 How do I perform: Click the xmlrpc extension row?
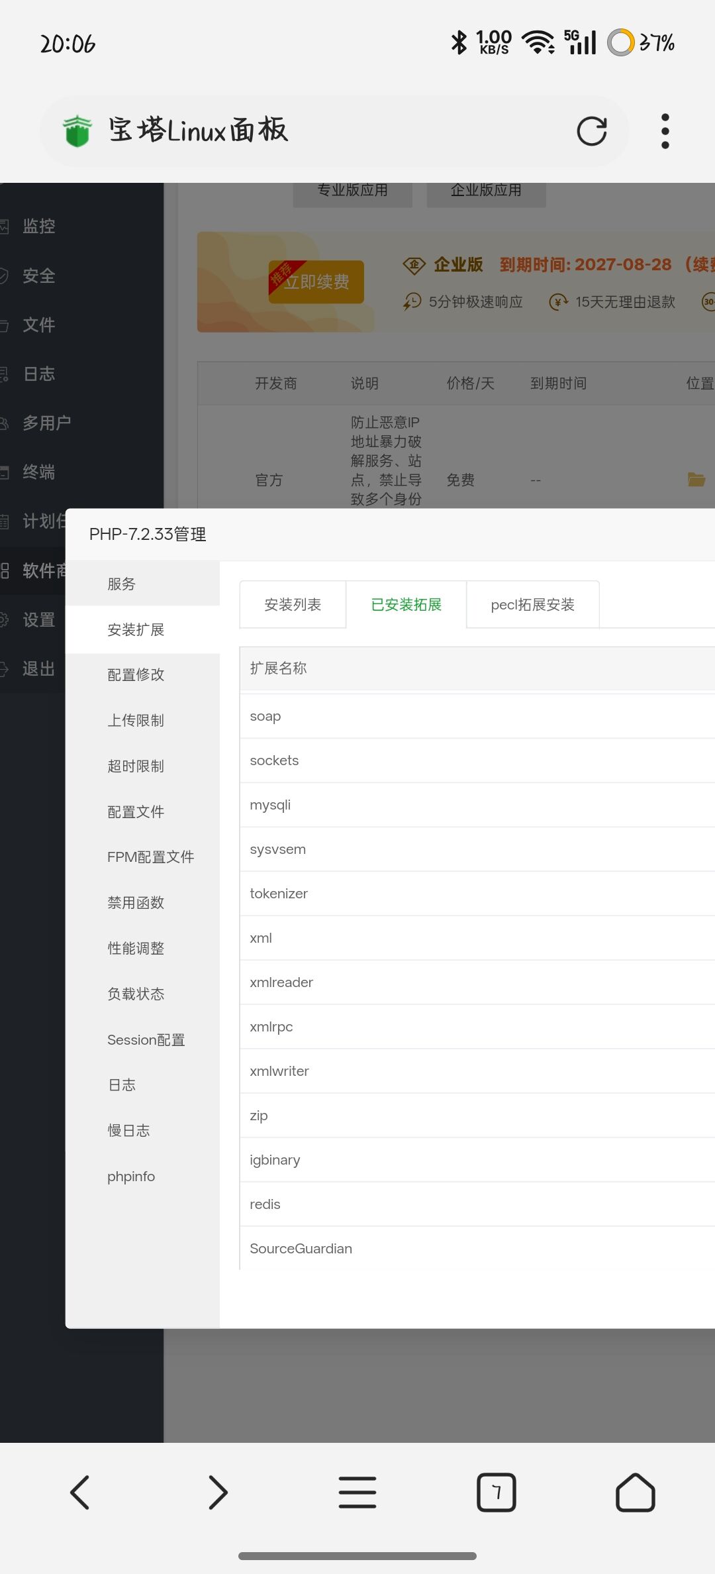click(x=477, y=1027)
